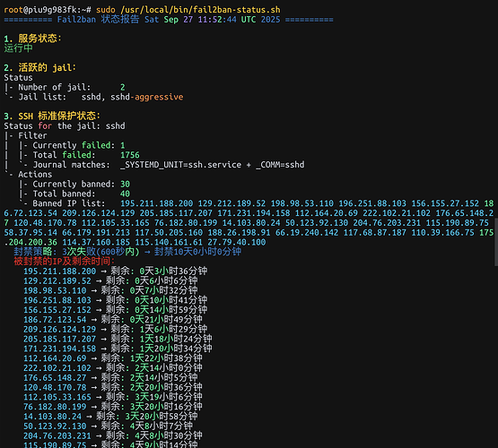The image size is (498, 448).
Task: Click the 'Banned IP list:' label
Action: coord(68,203)
